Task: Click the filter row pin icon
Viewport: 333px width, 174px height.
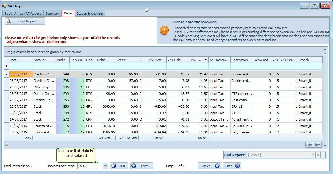Action: pyautogui.click(x=6, y=66)
